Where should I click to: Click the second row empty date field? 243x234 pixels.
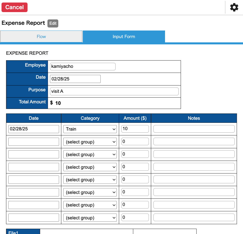(x=34, y=142)
